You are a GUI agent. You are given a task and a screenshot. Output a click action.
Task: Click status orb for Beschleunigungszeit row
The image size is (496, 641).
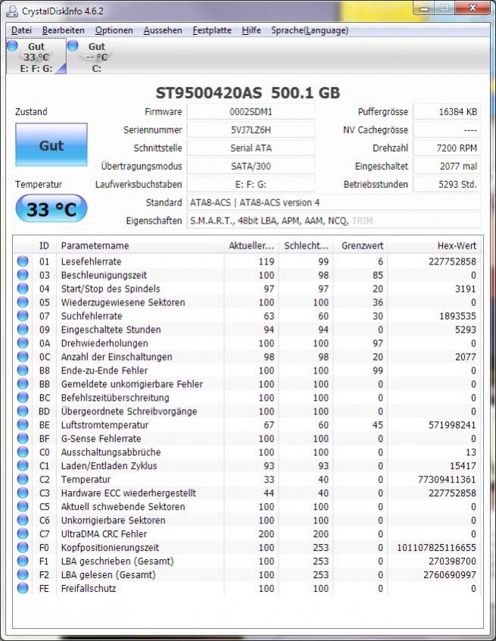(23, 275)
